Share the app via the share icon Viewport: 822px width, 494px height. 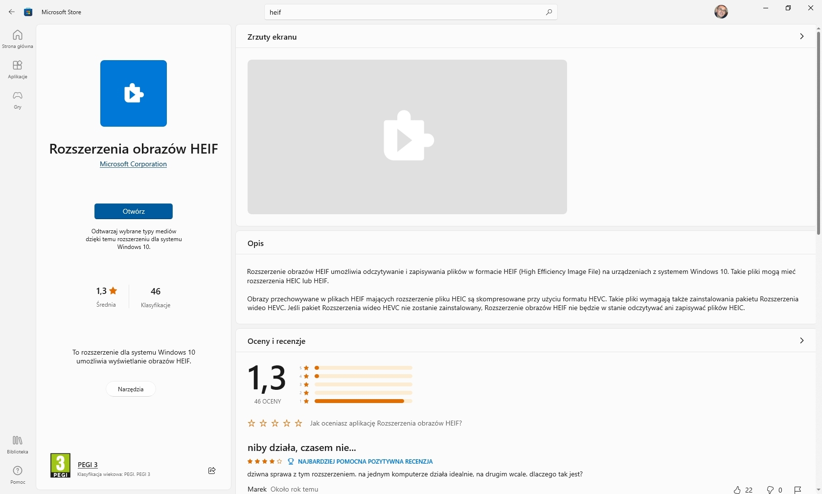coord(212,471)
